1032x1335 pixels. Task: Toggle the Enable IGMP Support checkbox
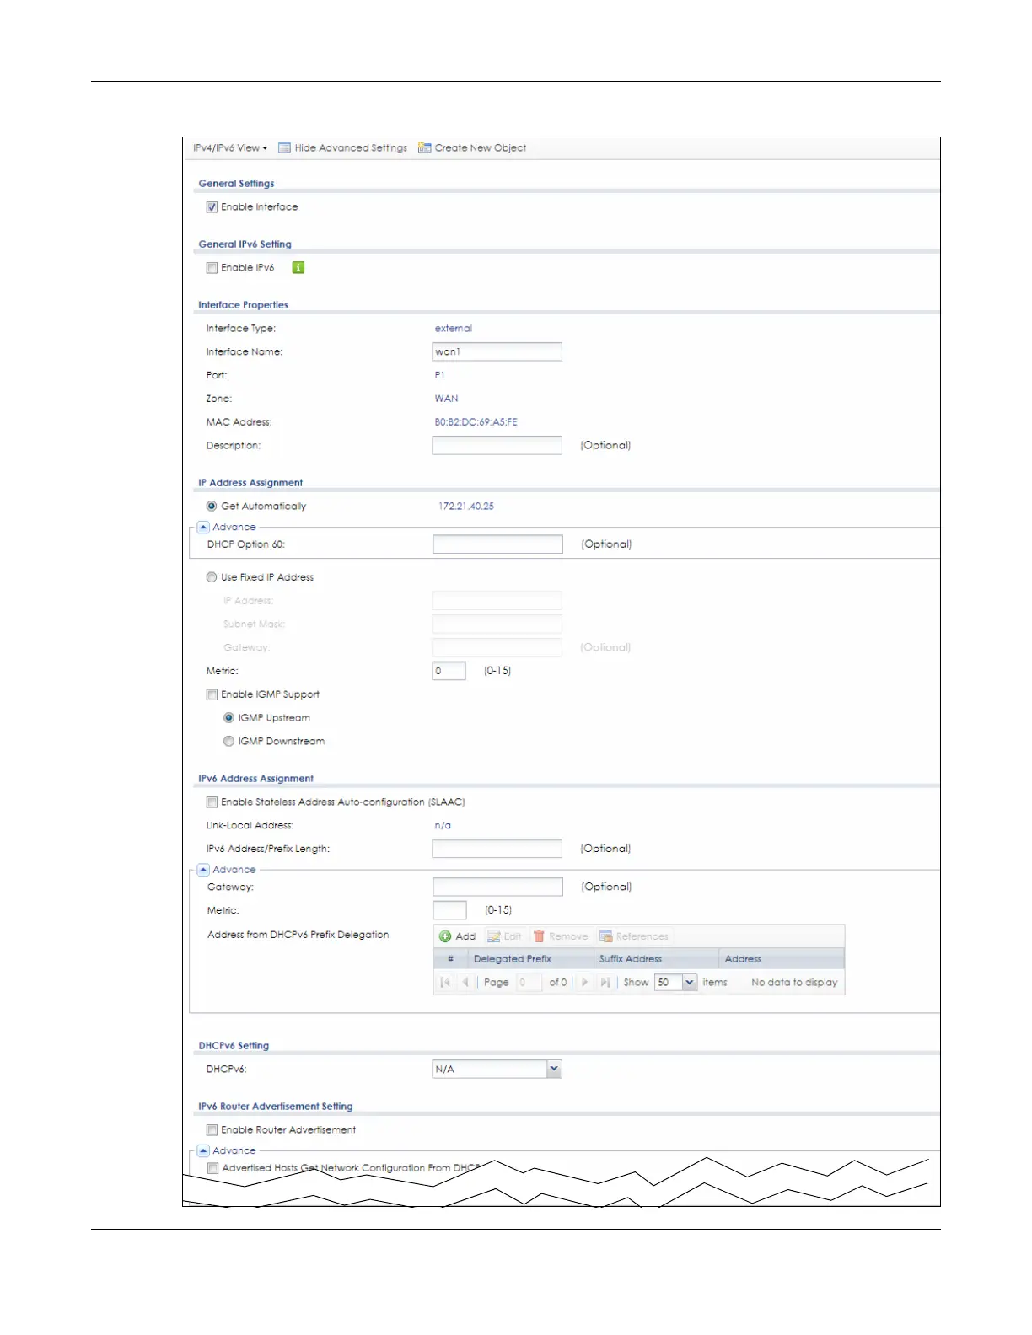[212, 695]
